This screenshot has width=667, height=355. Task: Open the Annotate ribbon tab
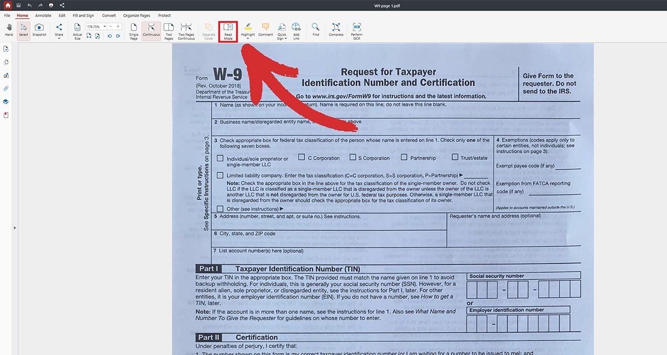coord(43,16)
